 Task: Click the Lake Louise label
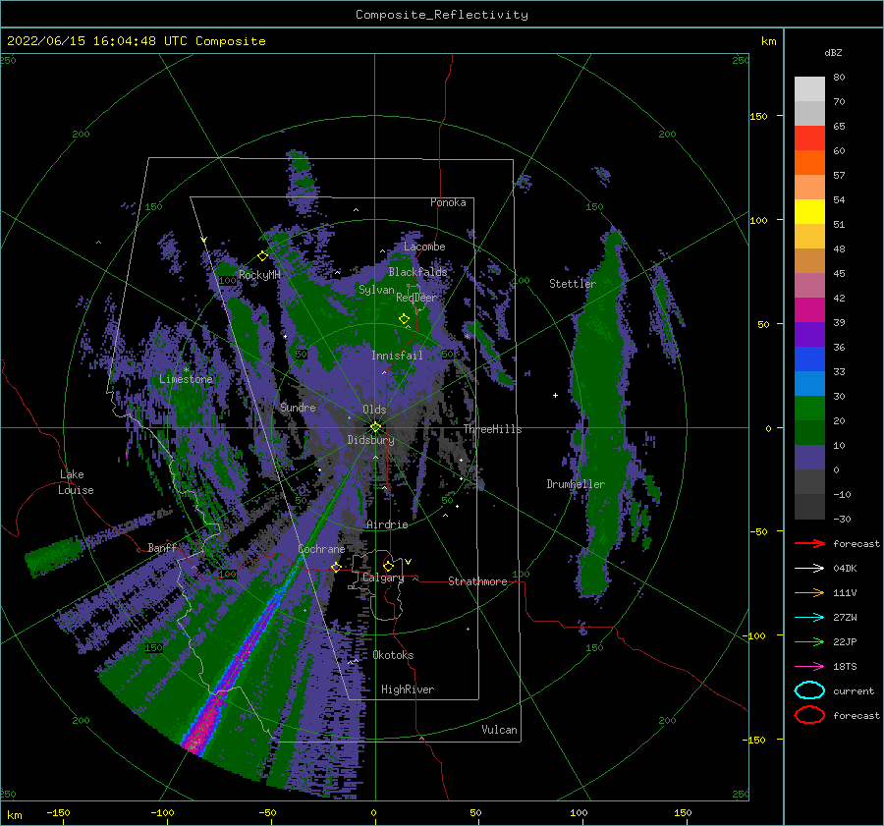(76, 482)
